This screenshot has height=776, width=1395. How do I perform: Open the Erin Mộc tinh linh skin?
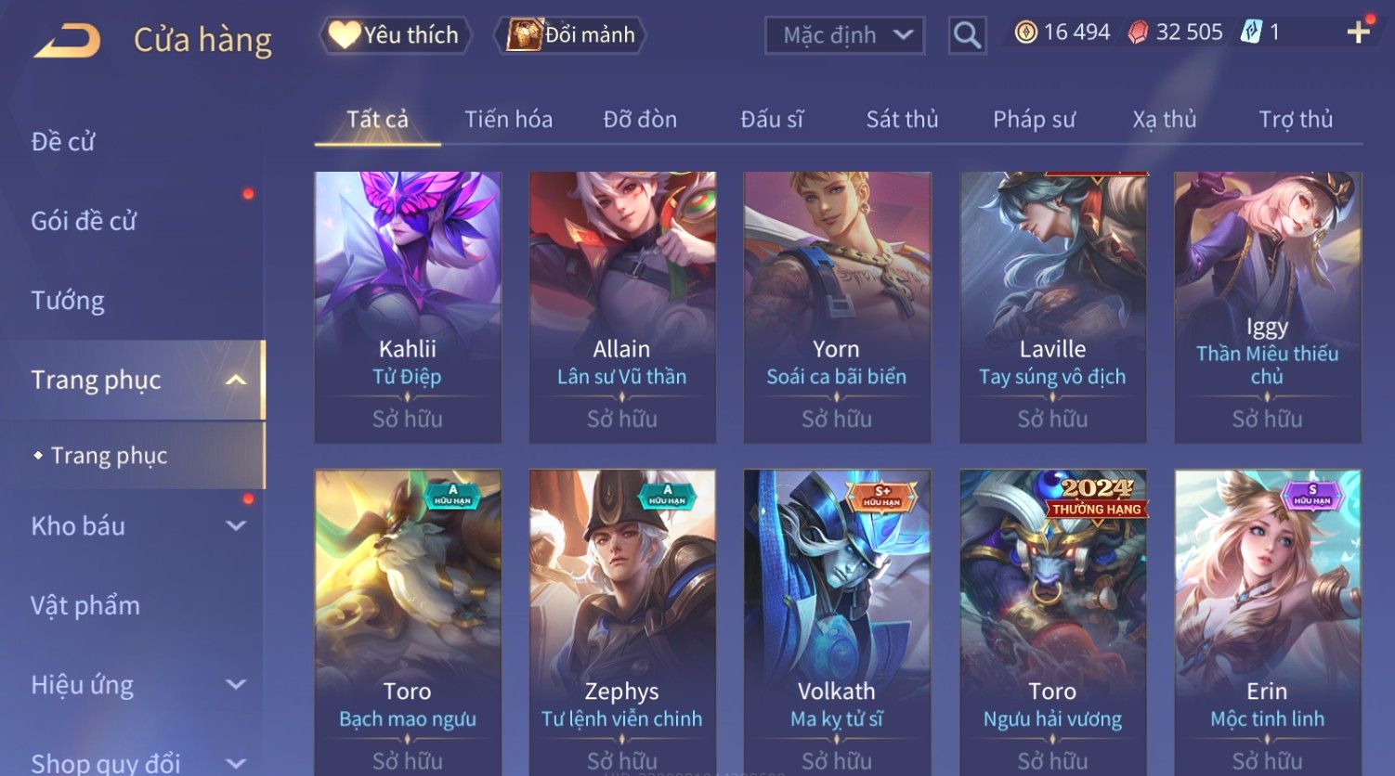tap(1268, 622)
